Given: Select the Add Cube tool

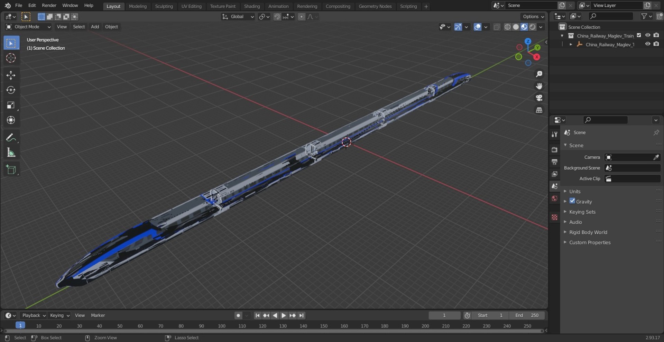Looking at the screenshot, I should pyautogui.click(x=11, y=169).
